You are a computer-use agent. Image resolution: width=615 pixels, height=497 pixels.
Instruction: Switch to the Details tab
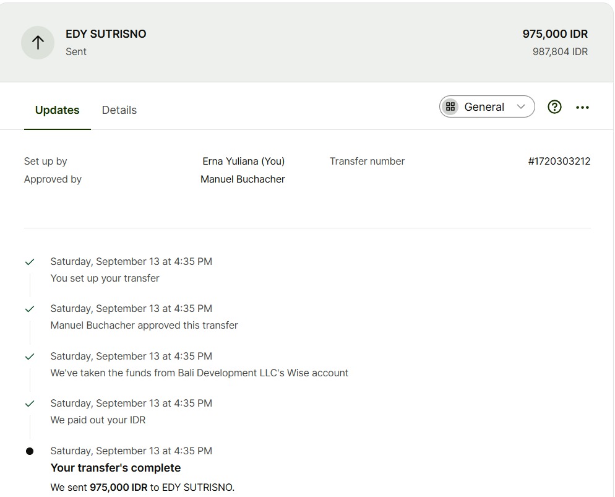click(119, 110)
